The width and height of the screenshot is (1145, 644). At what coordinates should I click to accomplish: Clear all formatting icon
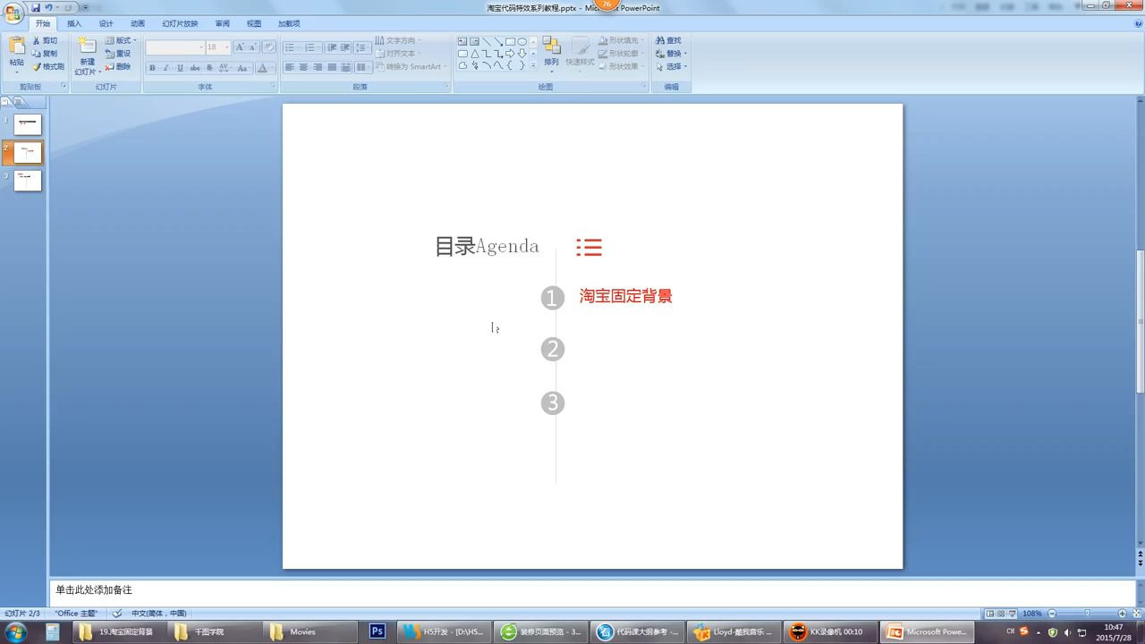[x=268, y=47]
